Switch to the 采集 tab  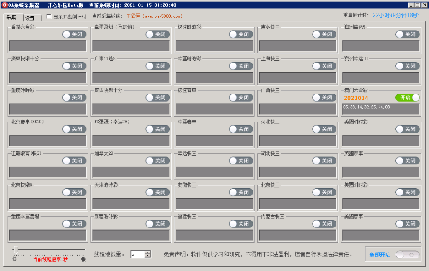pos(12,18)
